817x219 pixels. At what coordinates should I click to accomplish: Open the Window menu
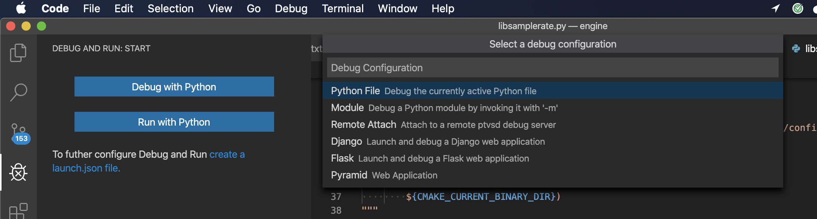pos(397,8)
